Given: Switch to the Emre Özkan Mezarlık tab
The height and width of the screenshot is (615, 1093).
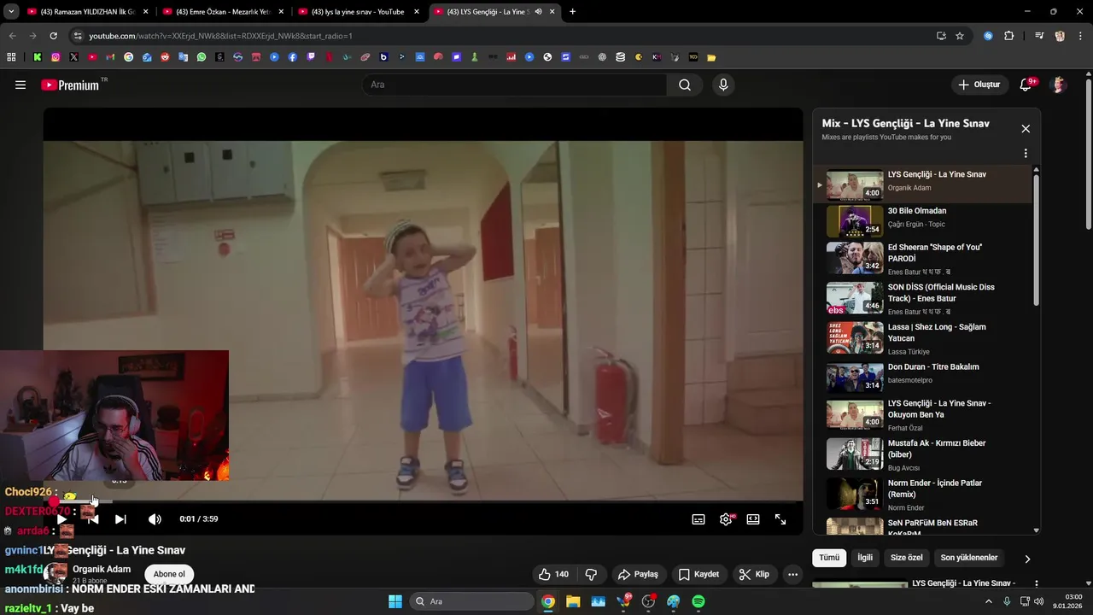Looking at the screenshot, I should pos(222,12).
